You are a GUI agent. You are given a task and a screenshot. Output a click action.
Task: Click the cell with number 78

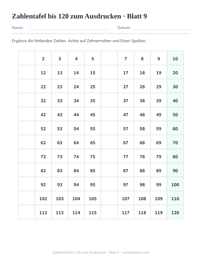pyautogui.click(x=142, y=156)
